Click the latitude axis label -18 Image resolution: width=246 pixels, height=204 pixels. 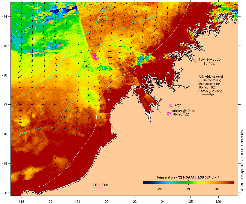pos(4,134)
